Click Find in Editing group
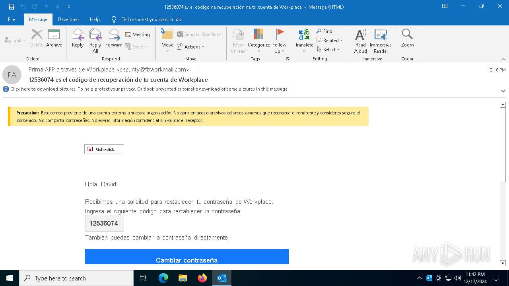The image size is (509, 286). point(324,31)
